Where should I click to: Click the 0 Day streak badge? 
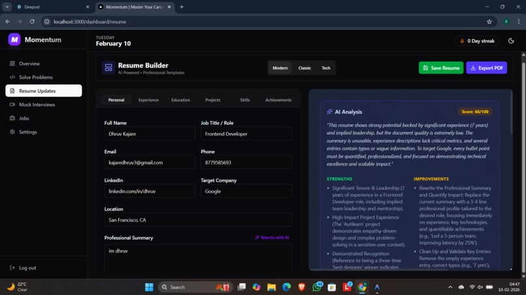coord(476,41)
